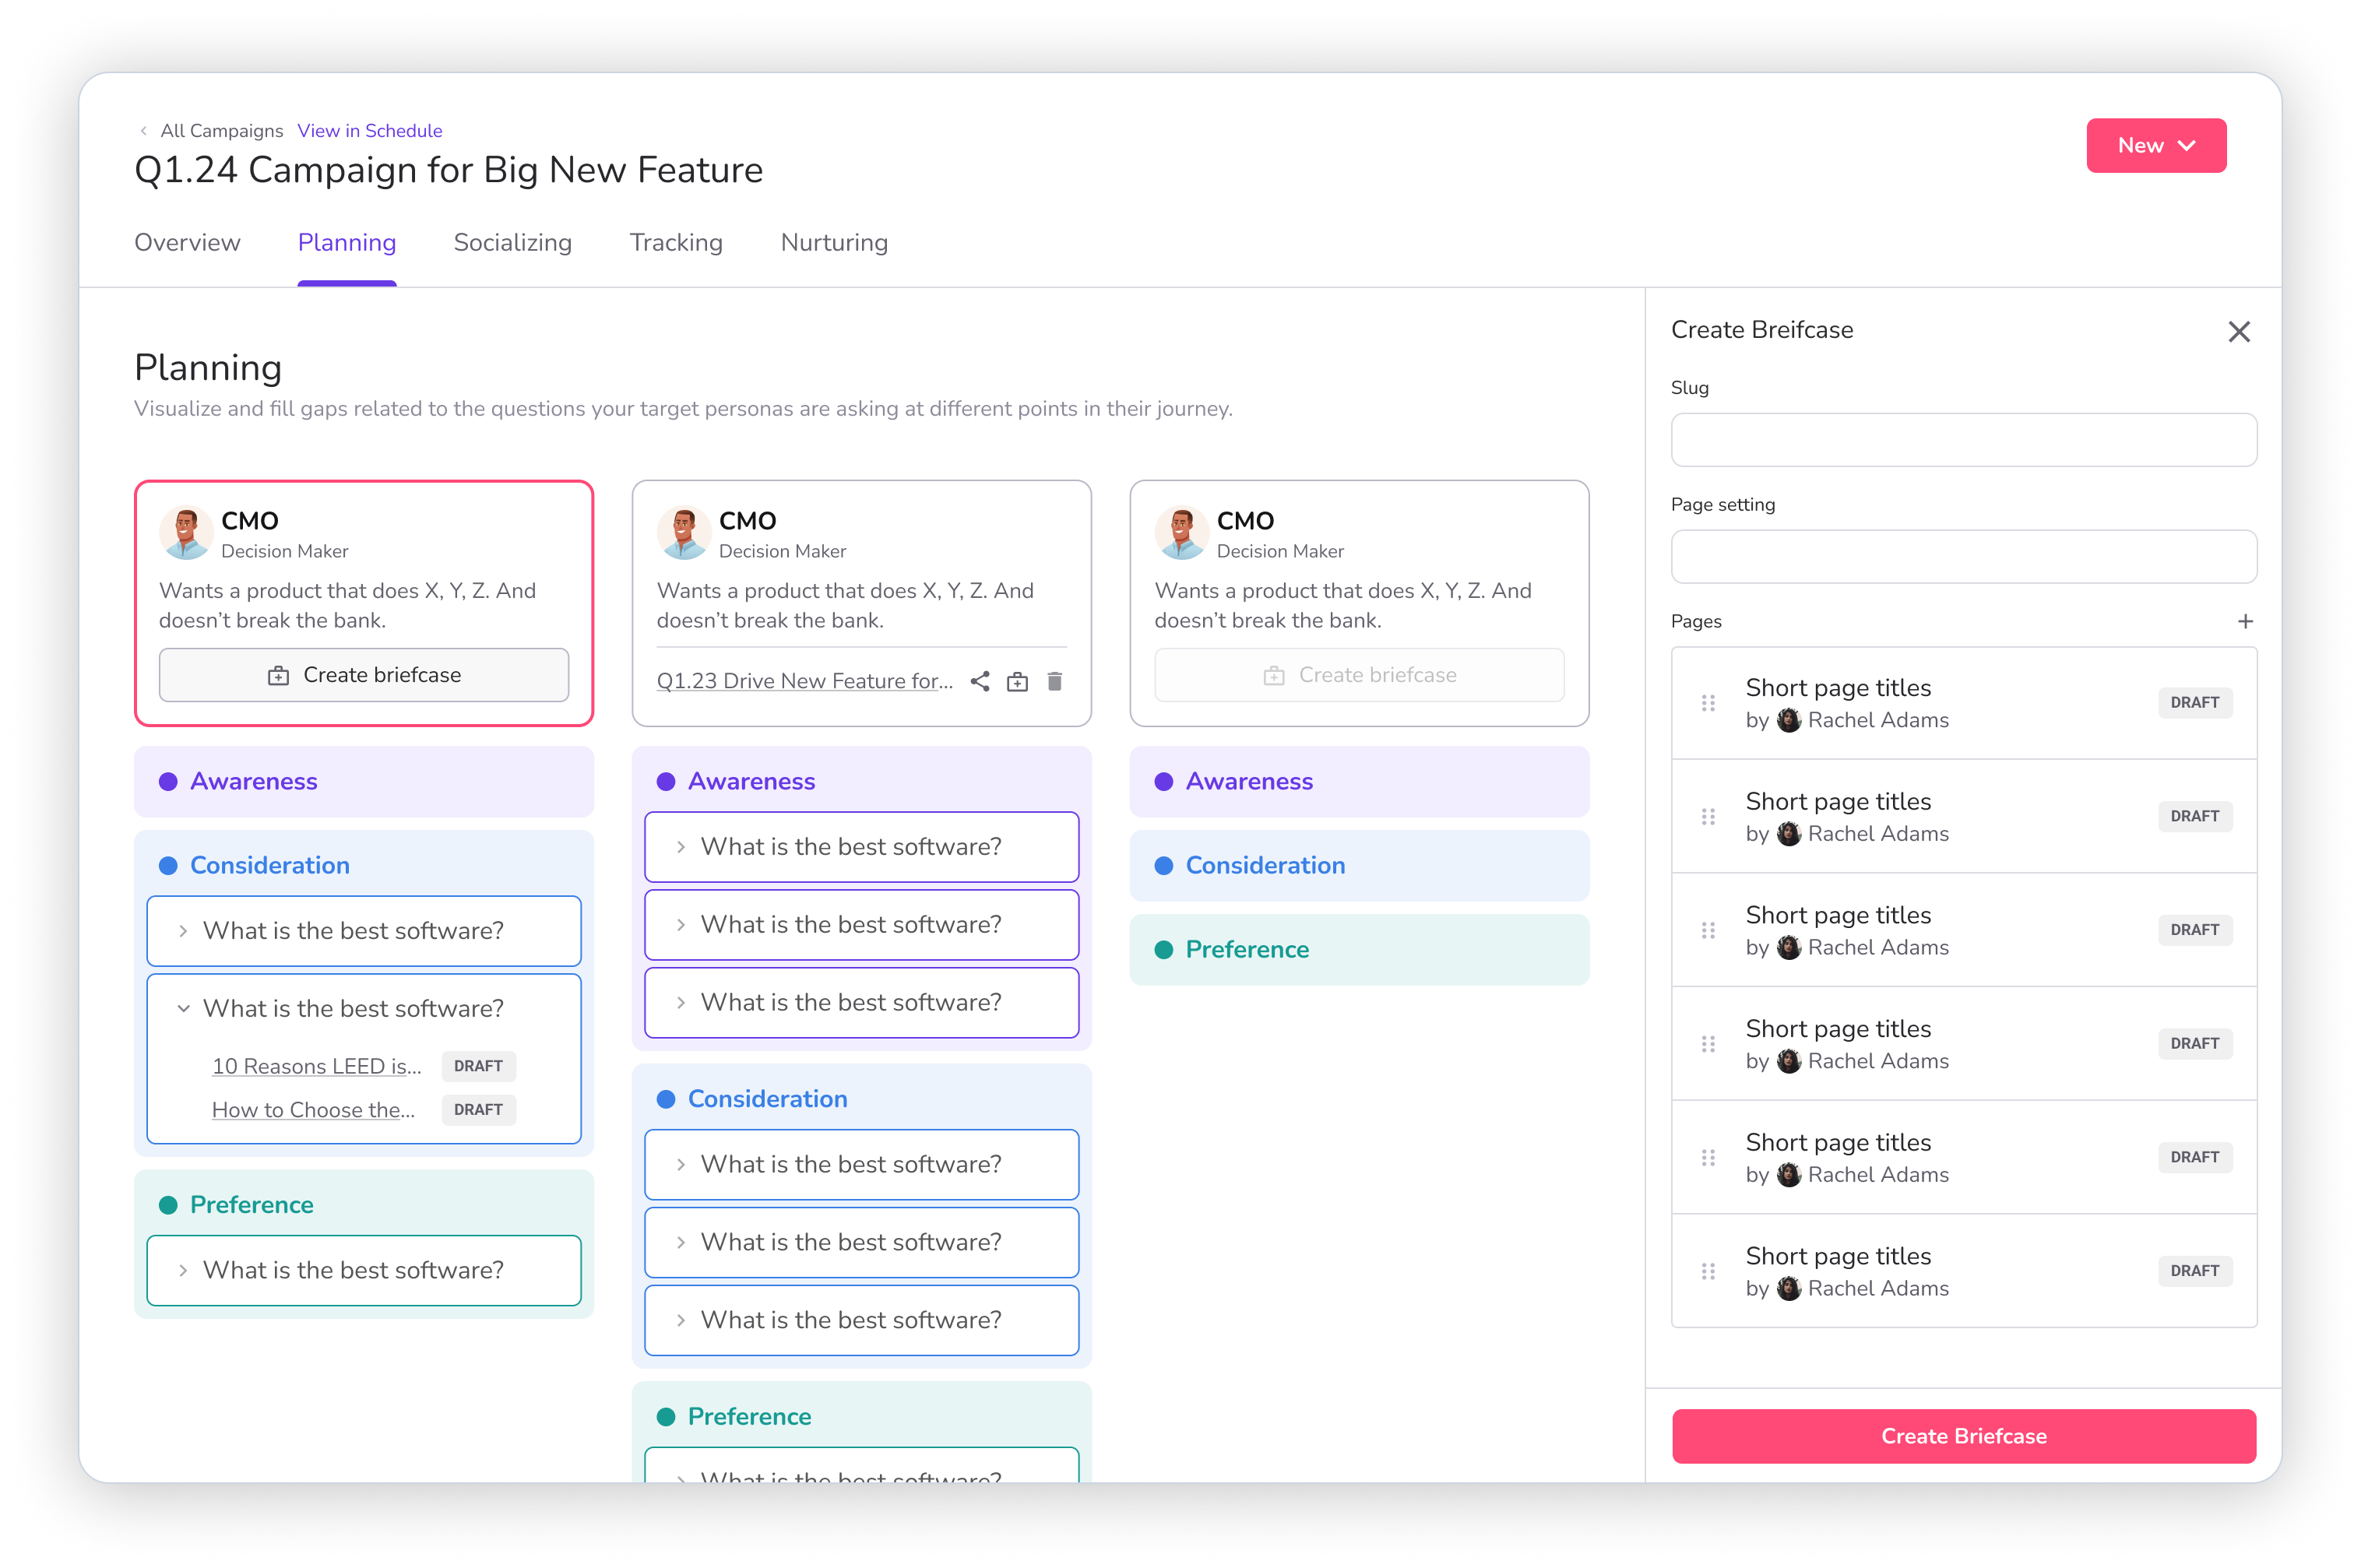The width and height of the screenshot is (2361, 1568).
Task: Open 10 Reasons LEED is... draft link
Action: click(x=316, y=1066)
